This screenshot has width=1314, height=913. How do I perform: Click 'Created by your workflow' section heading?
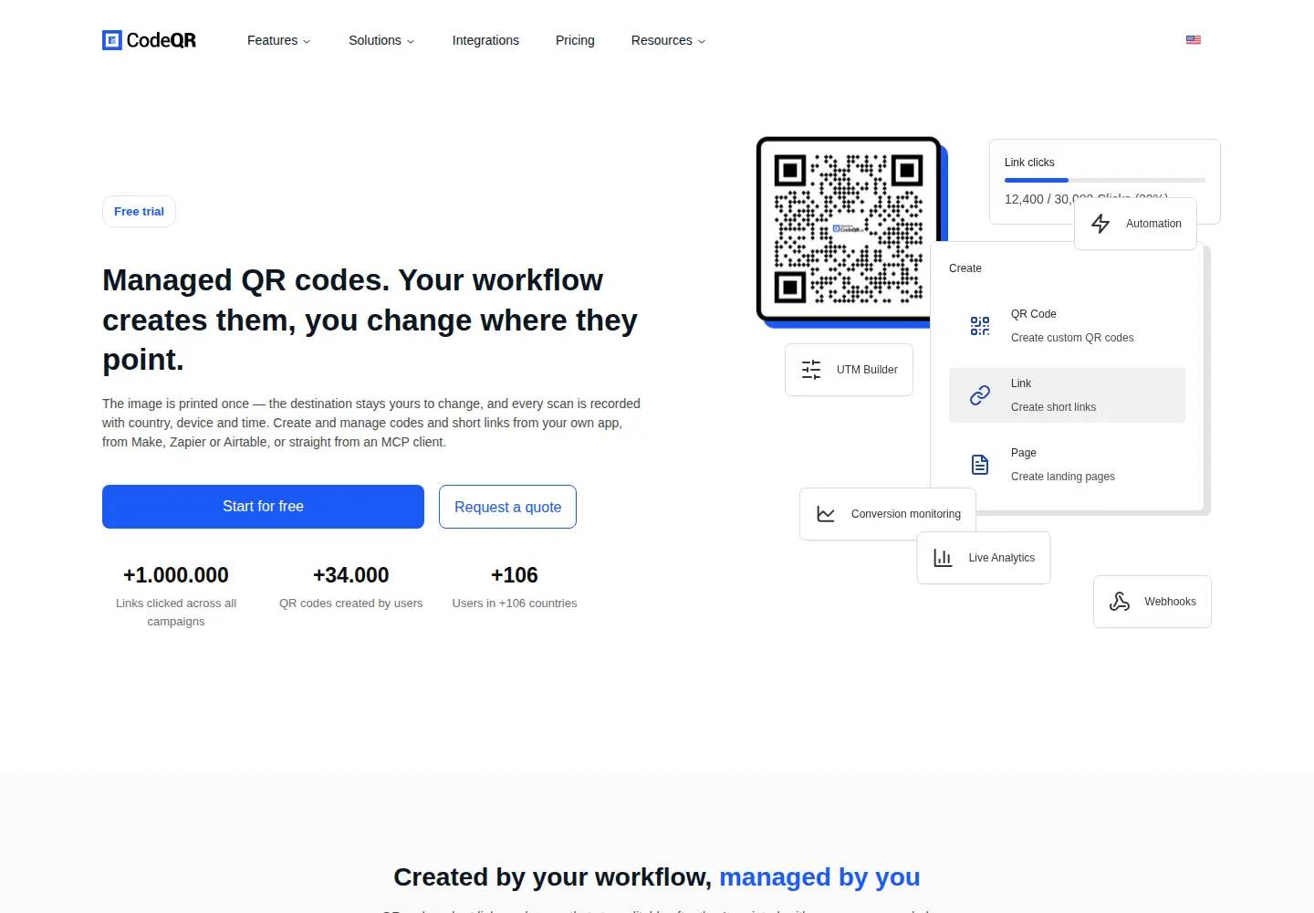point(657,877)
